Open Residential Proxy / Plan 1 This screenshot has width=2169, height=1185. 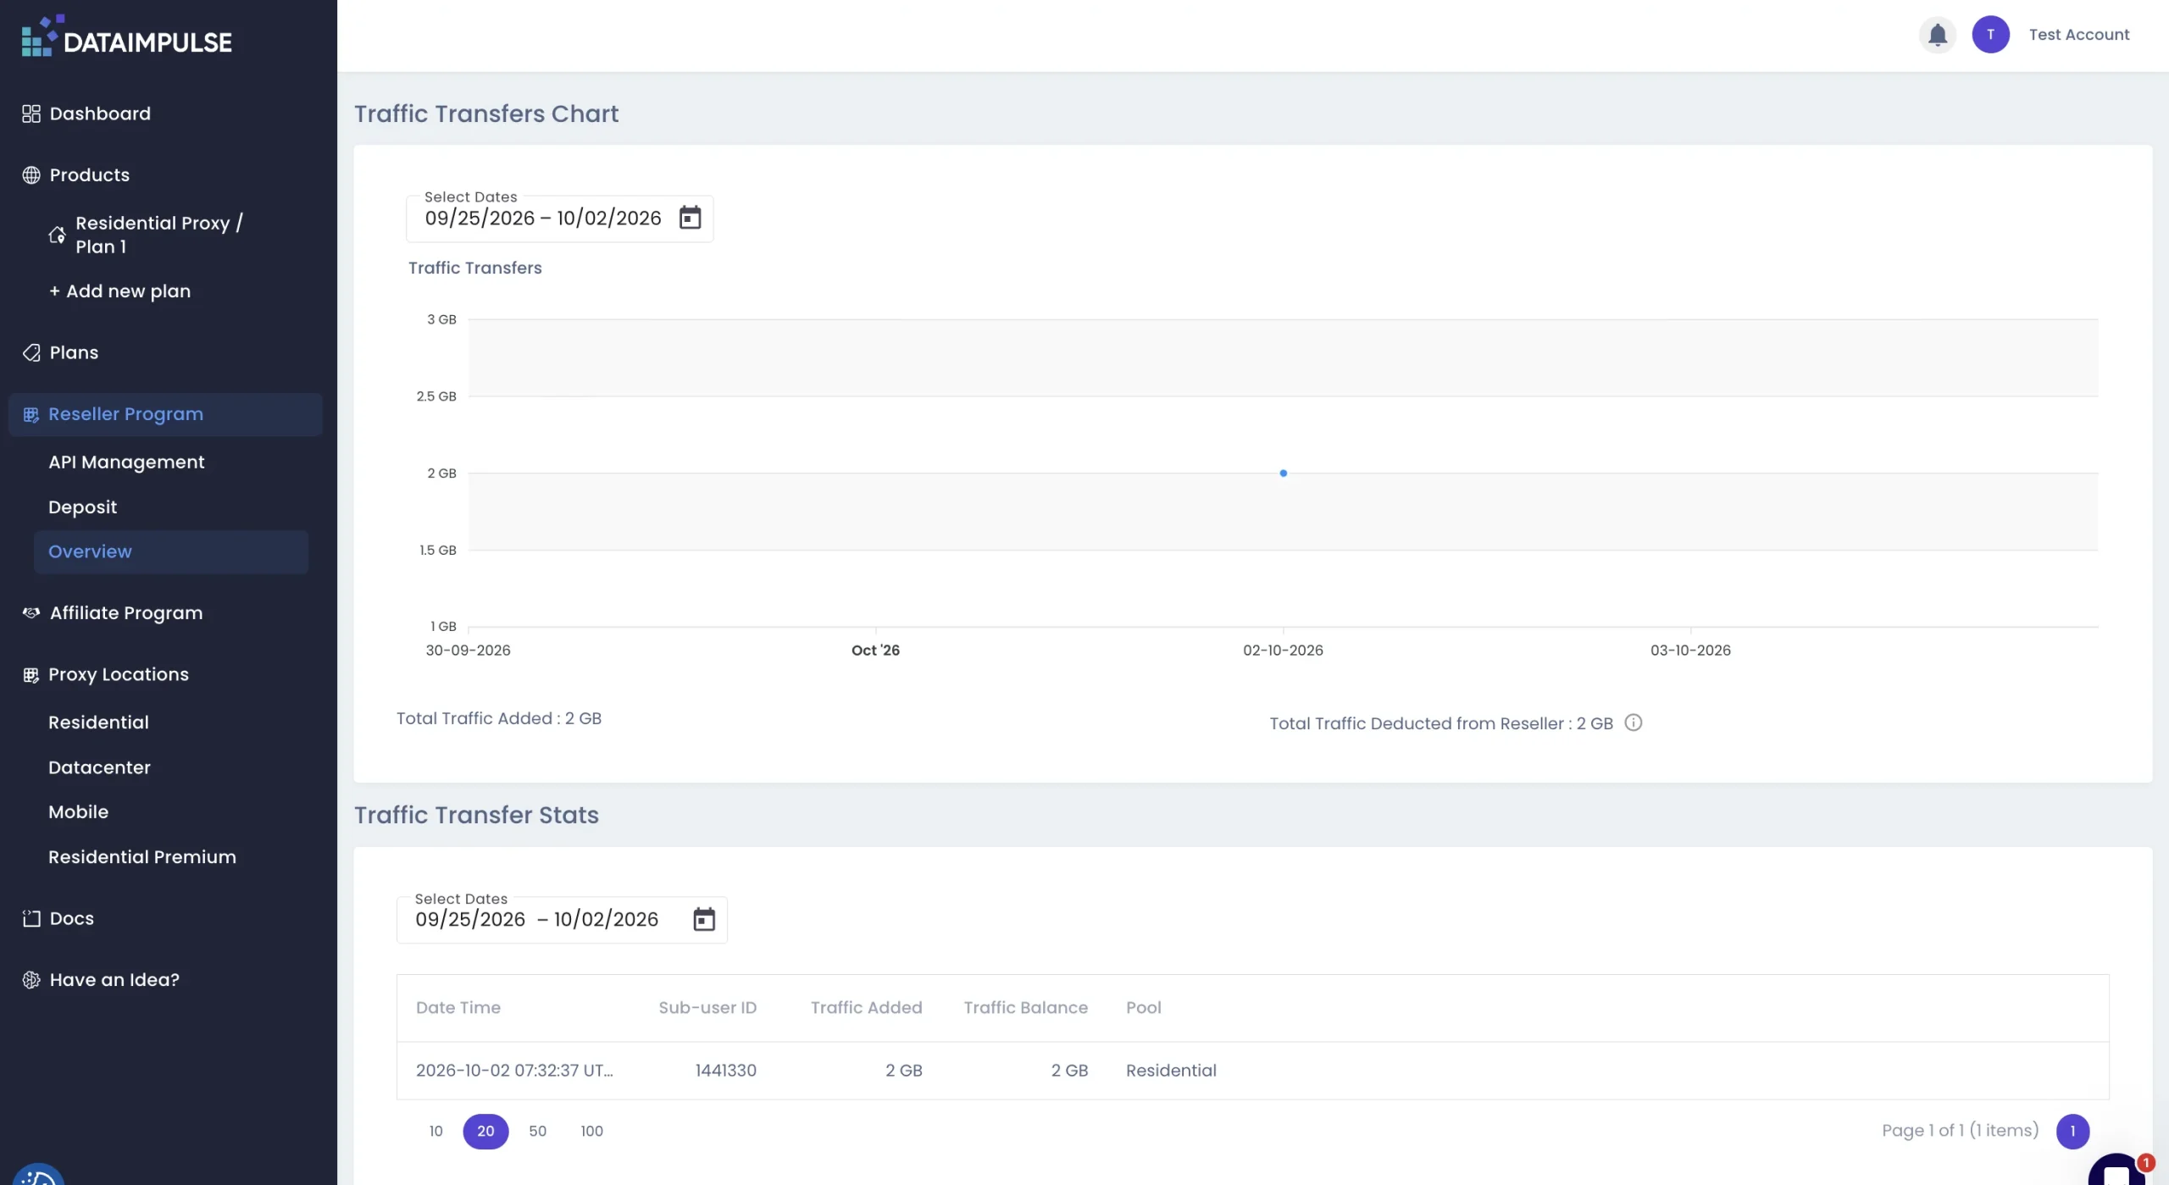click(159, 235)
